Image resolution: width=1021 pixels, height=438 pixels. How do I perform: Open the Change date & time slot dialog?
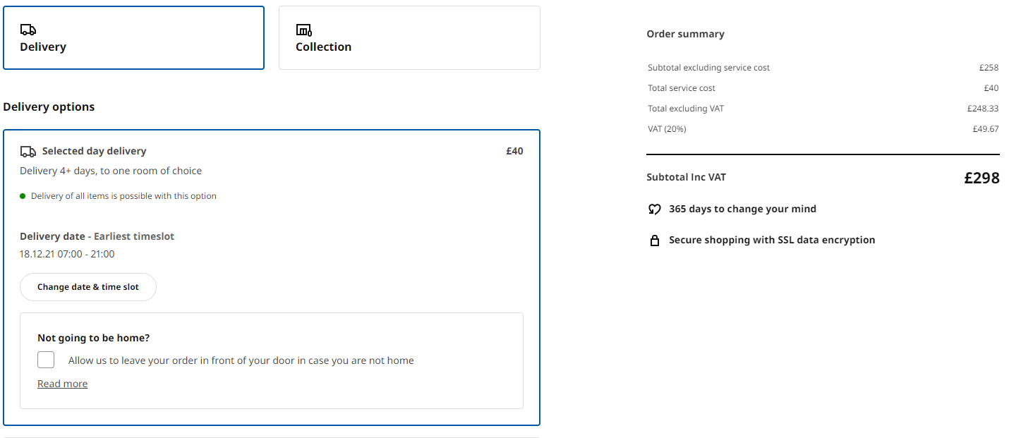(87, 286)
